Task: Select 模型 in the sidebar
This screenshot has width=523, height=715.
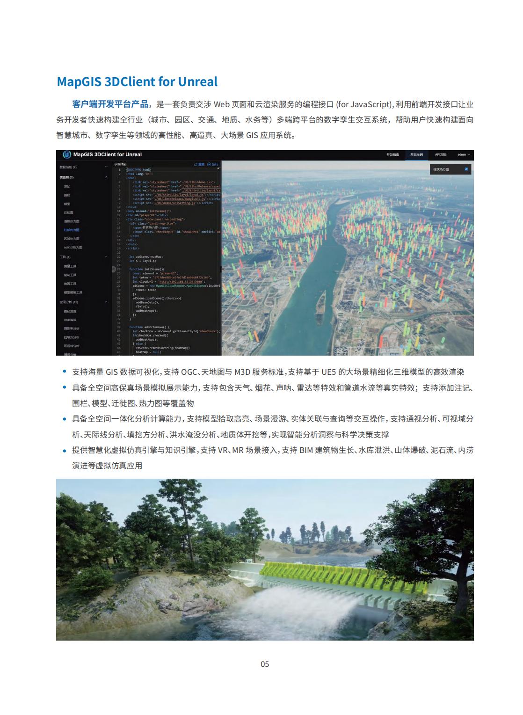Action: tap(67, 204)
